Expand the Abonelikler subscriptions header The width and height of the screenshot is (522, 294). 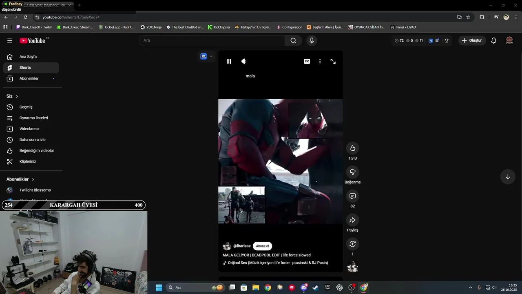[20, 179]
